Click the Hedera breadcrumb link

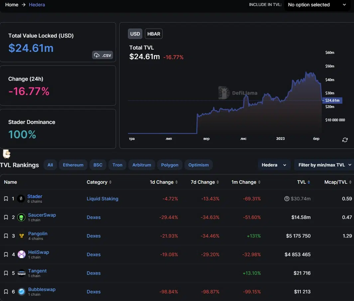point(37,5)
